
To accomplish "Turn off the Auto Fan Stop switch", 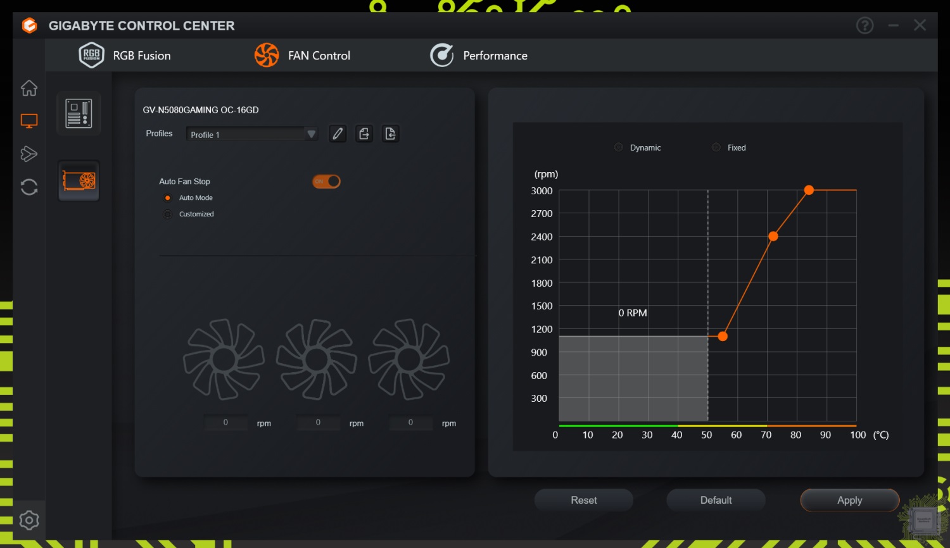I will 326,182.
